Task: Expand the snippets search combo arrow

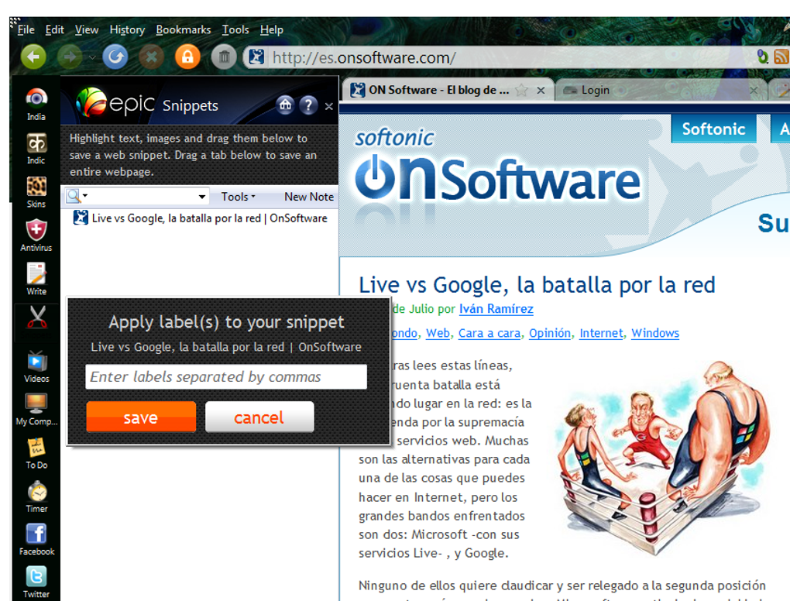Action: click(x=201, y=197)
